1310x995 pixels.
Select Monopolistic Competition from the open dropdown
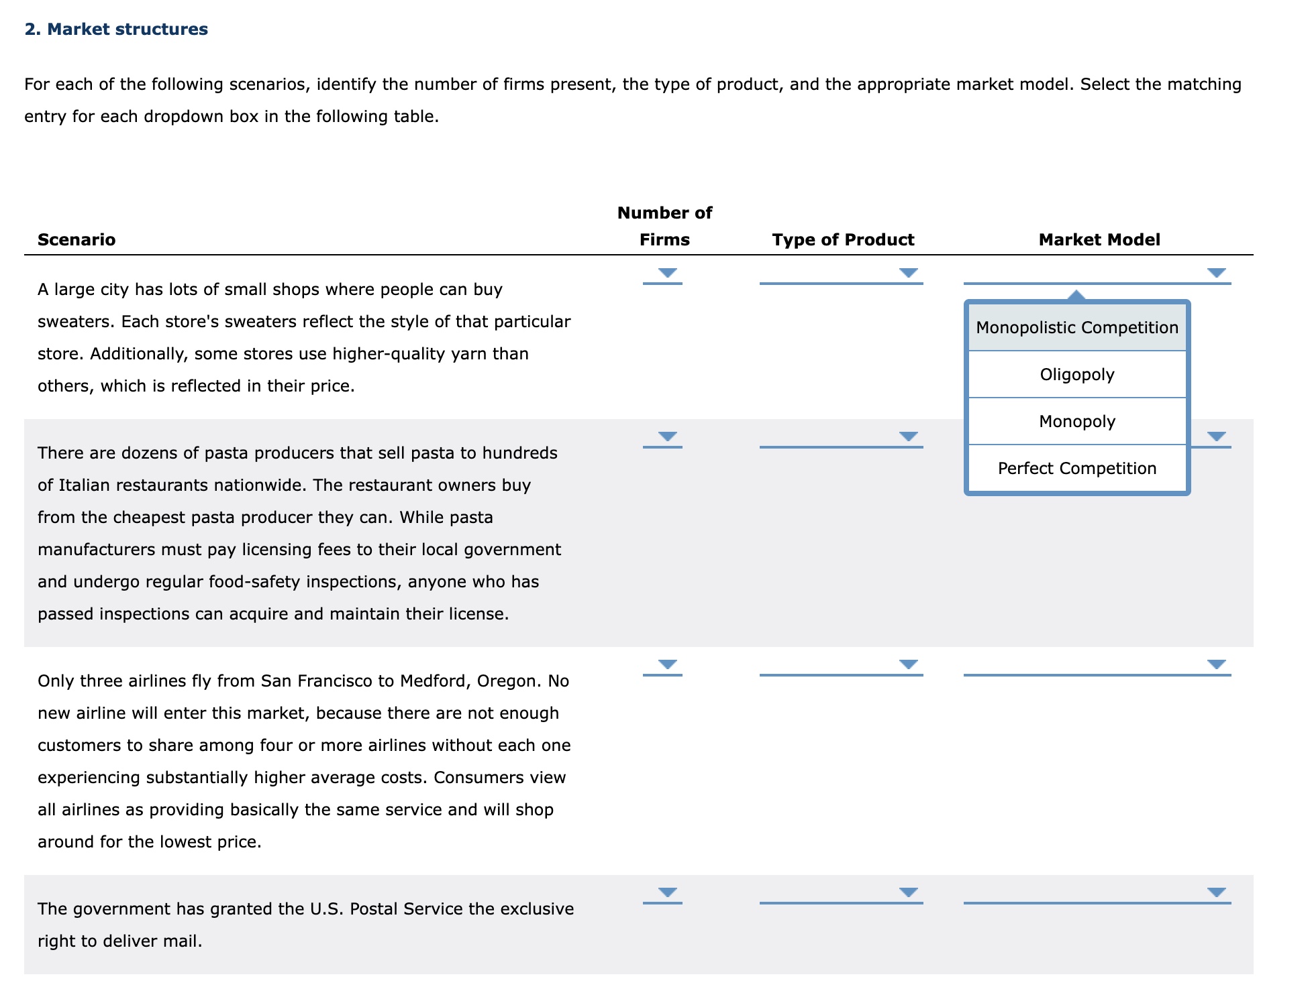click(1076, 328)
